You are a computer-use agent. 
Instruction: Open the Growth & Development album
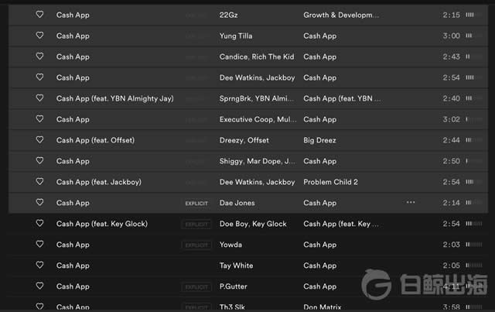coord(341,15)
